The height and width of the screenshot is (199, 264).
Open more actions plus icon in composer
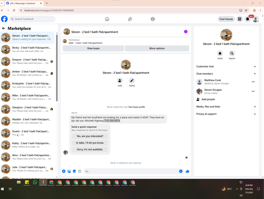(64, 171)
